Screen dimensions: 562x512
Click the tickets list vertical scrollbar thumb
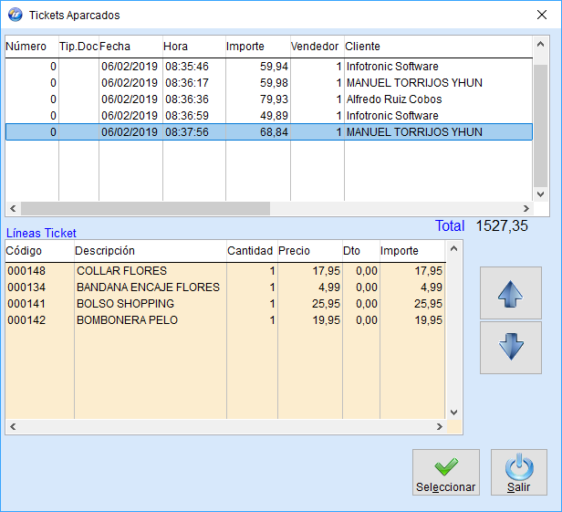[x=540, y=126]
